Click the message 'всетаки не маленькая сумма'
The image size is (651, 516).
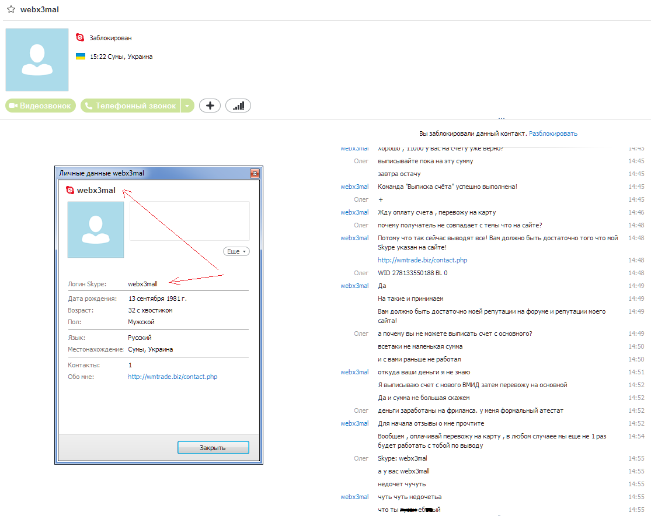pos(420,346)
